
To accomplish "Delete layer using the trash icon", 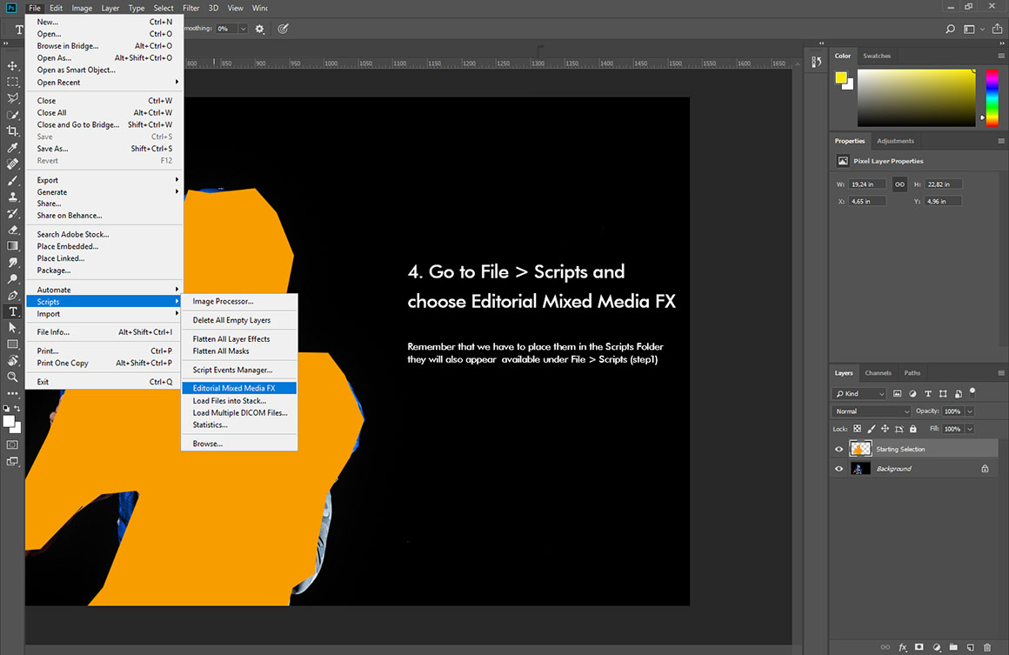I will click(986, 647).
